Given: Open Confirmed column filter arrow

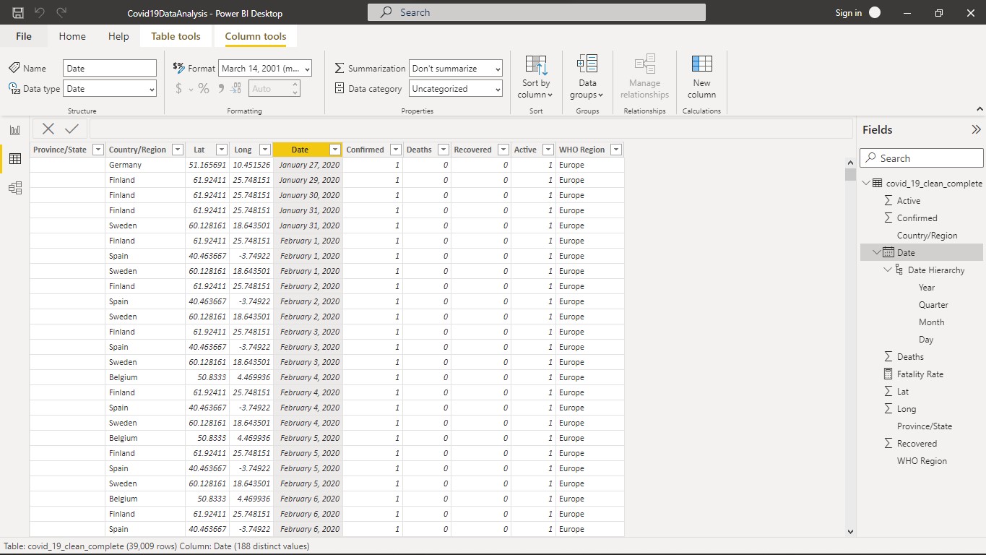Looking at the screenshot, I should pos(395,150).
